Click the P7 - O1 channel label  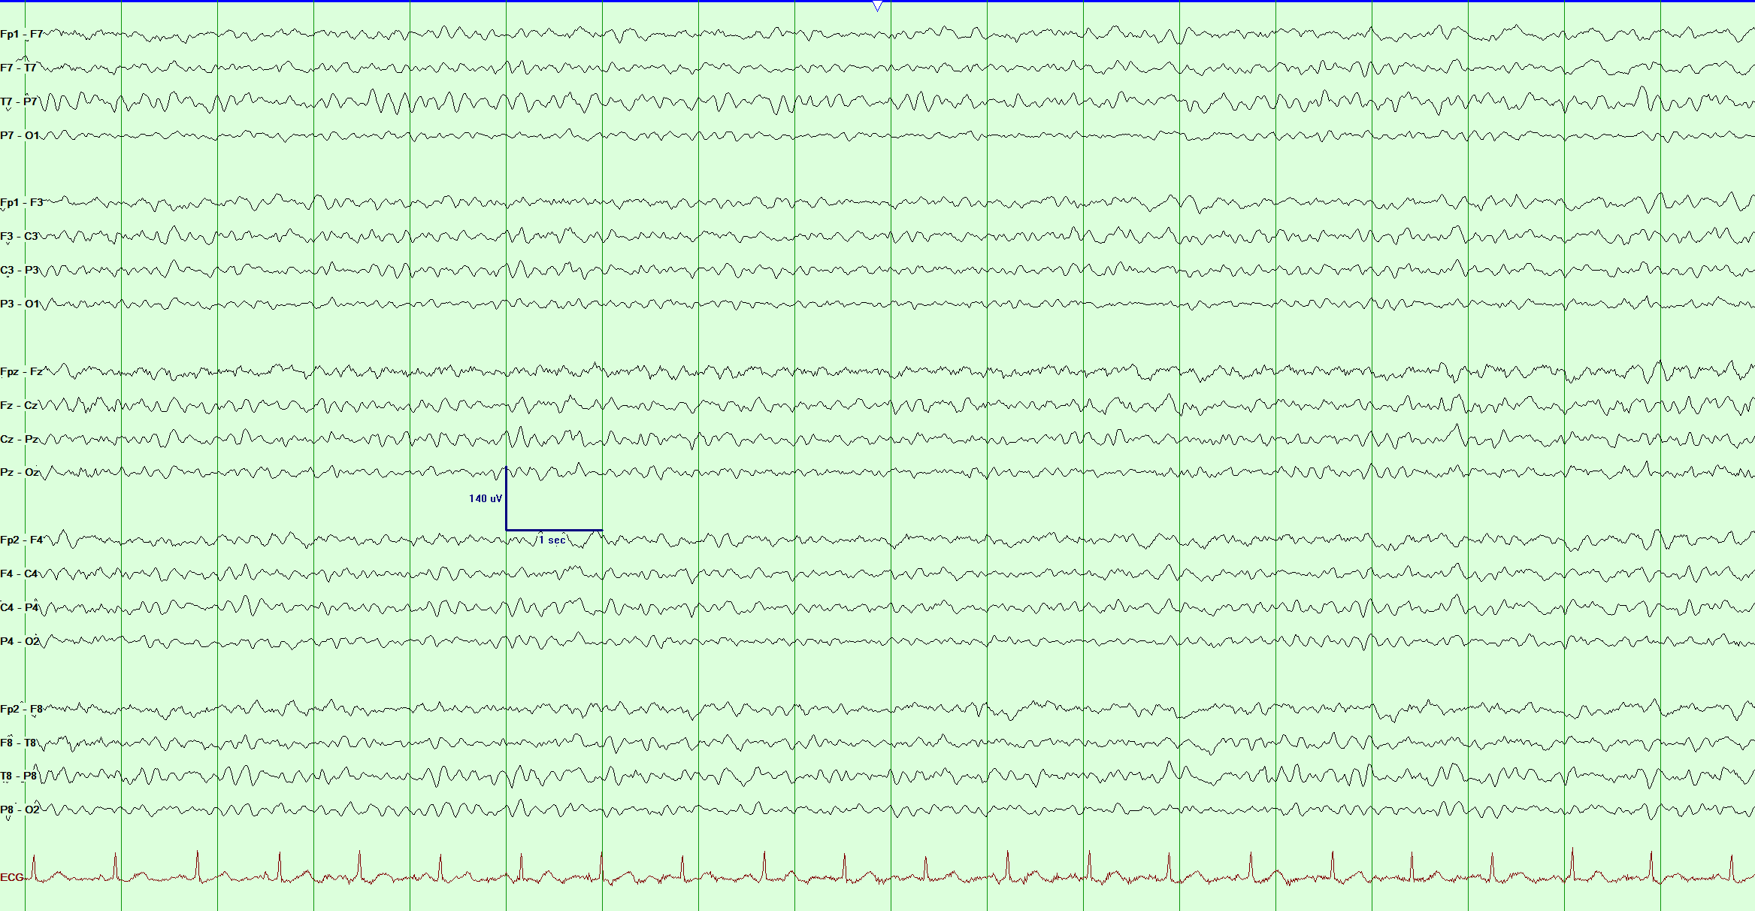pyautogui.click(x=20, y=136)
